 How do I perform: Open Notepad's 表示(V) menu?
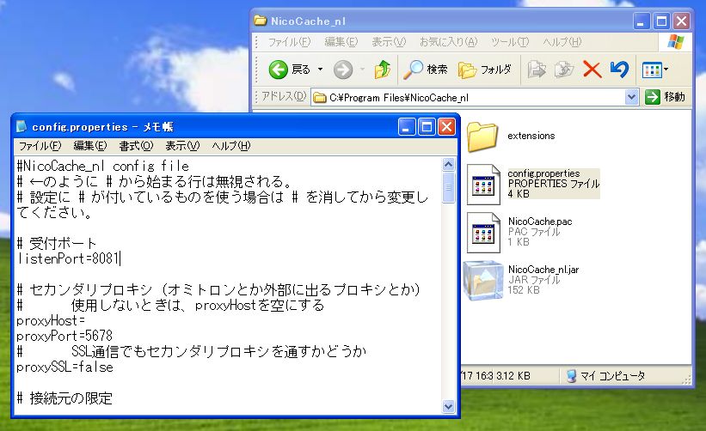[182, 146]
